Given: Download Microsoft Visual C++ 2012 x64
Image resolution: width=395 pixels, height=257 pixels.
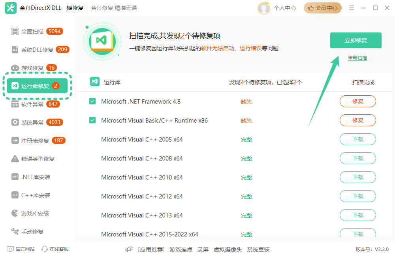Looking at the screenshot, I should point(358,196).
